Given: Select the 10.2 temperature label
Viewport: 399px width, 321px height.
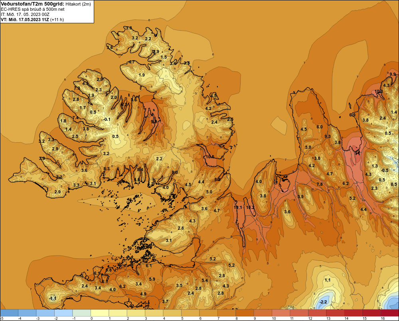Looking at the screenshot, I should pos(250,207).
